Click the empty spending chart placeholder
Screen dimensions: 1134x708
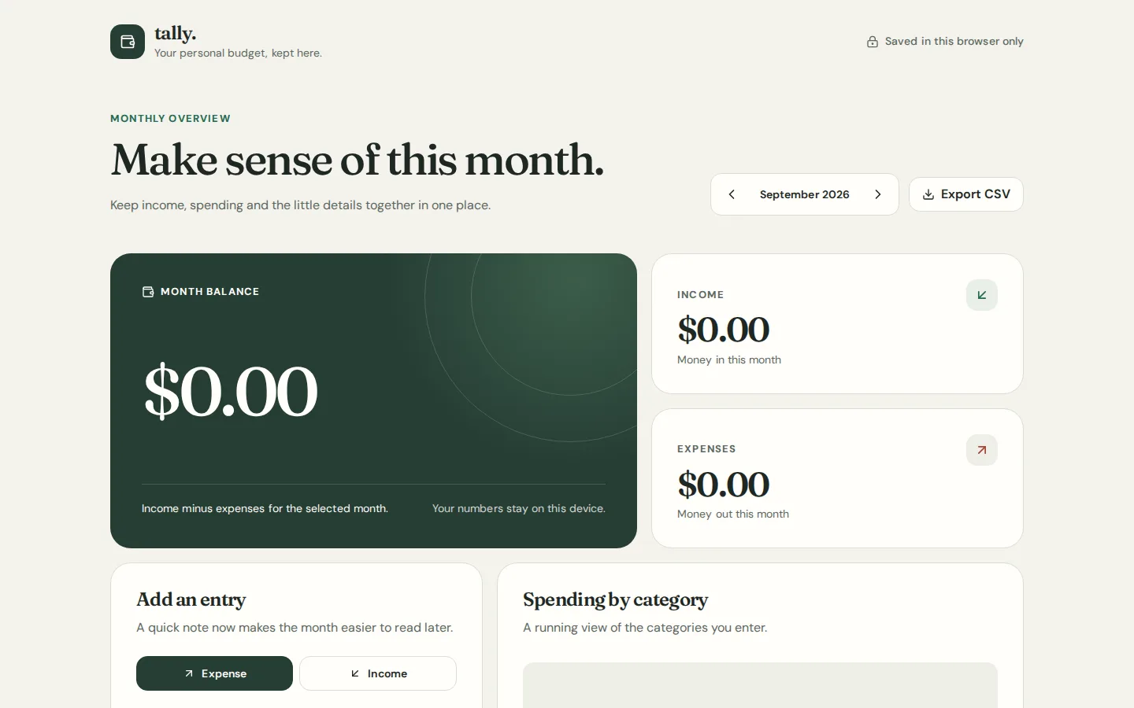click(760, 685)
